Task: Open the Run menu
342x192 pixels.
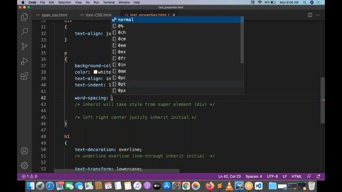Action: click(x=96, y=2)
